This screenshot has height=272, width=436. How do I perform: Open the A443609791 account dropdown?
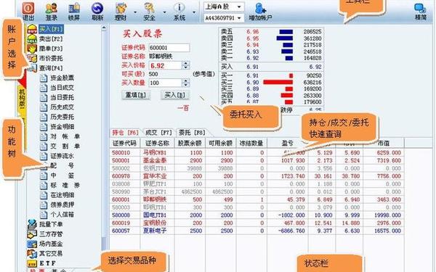(x=224, y=18)
